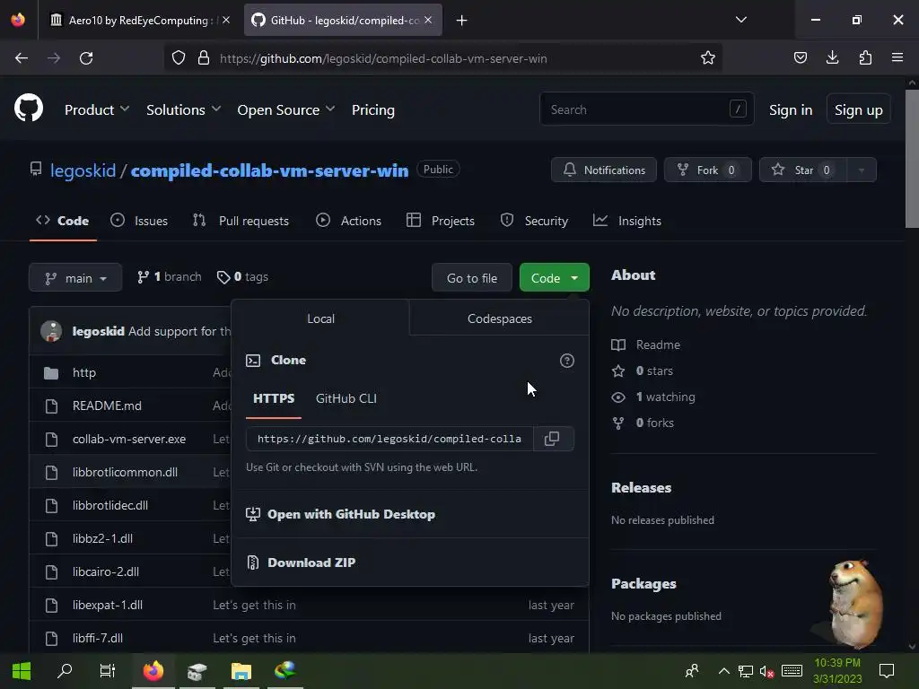Open the Actions tab
This screenshot has height=689, width=919.
tap(349, 221)
